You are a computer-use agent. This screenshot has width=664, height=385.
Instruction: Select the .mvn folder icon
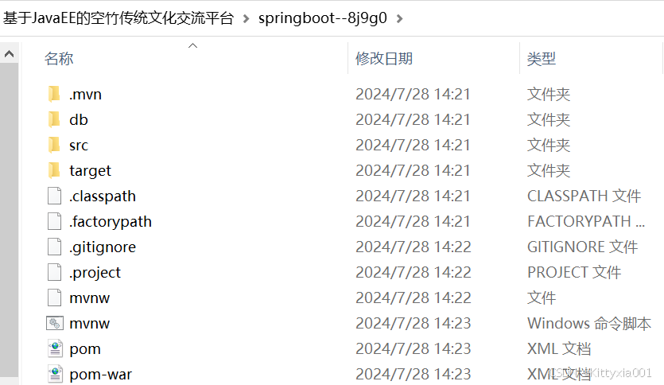[54, 94]
